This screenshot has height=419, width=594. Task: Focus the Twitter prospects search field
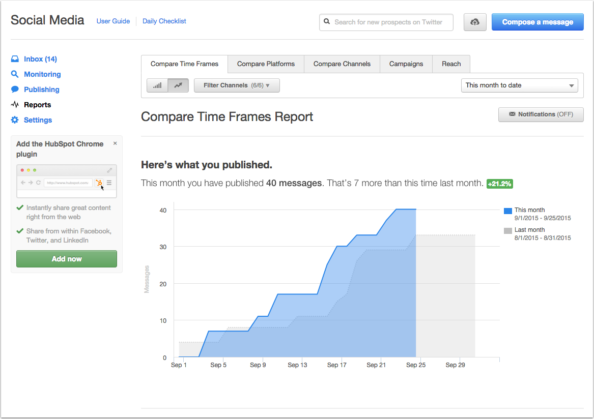pyautogui.click(x=386, y=22)
